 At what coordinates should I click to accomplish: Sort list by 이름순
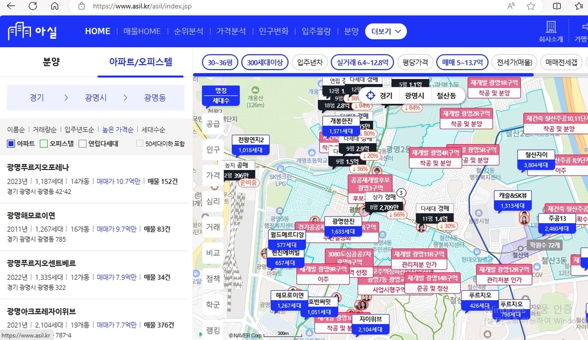coord(16,130)
